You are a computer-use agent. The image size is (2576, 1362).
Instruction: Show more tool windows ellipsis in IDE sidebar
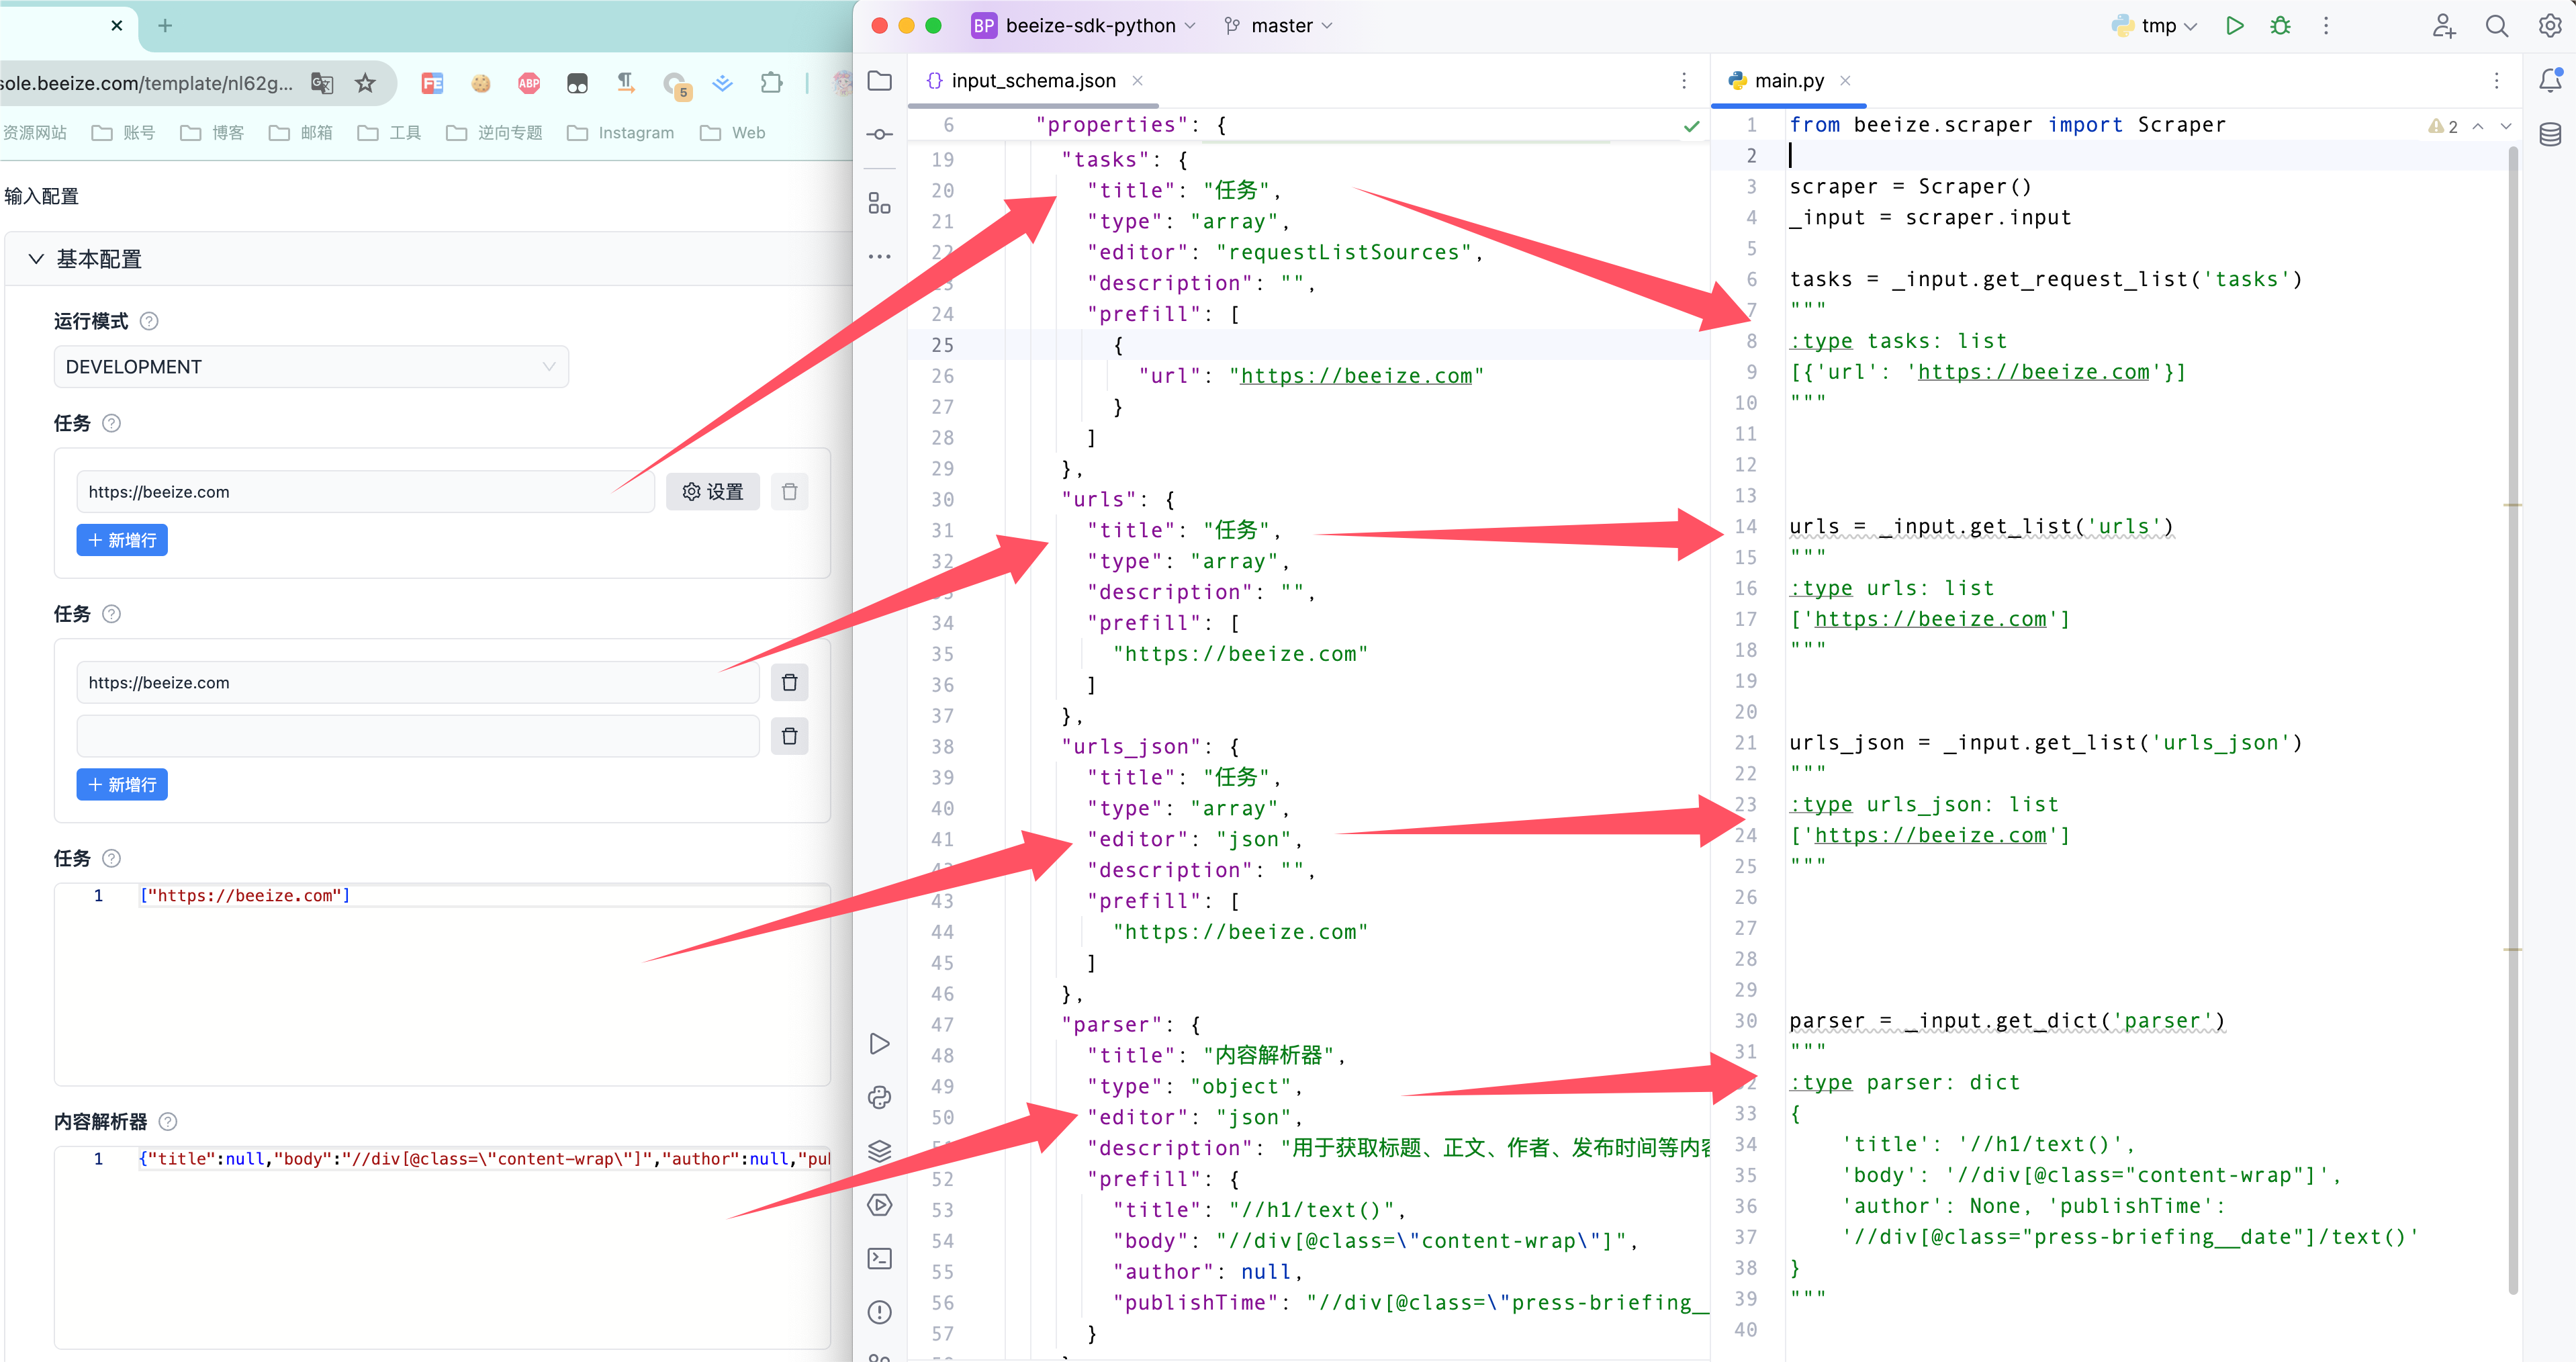pyautogui.click(x=879, y=257)
